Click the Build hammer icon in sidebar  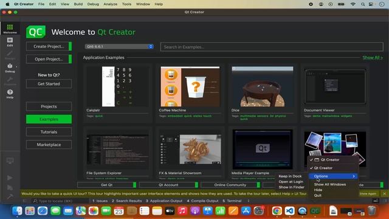point(10,196)
